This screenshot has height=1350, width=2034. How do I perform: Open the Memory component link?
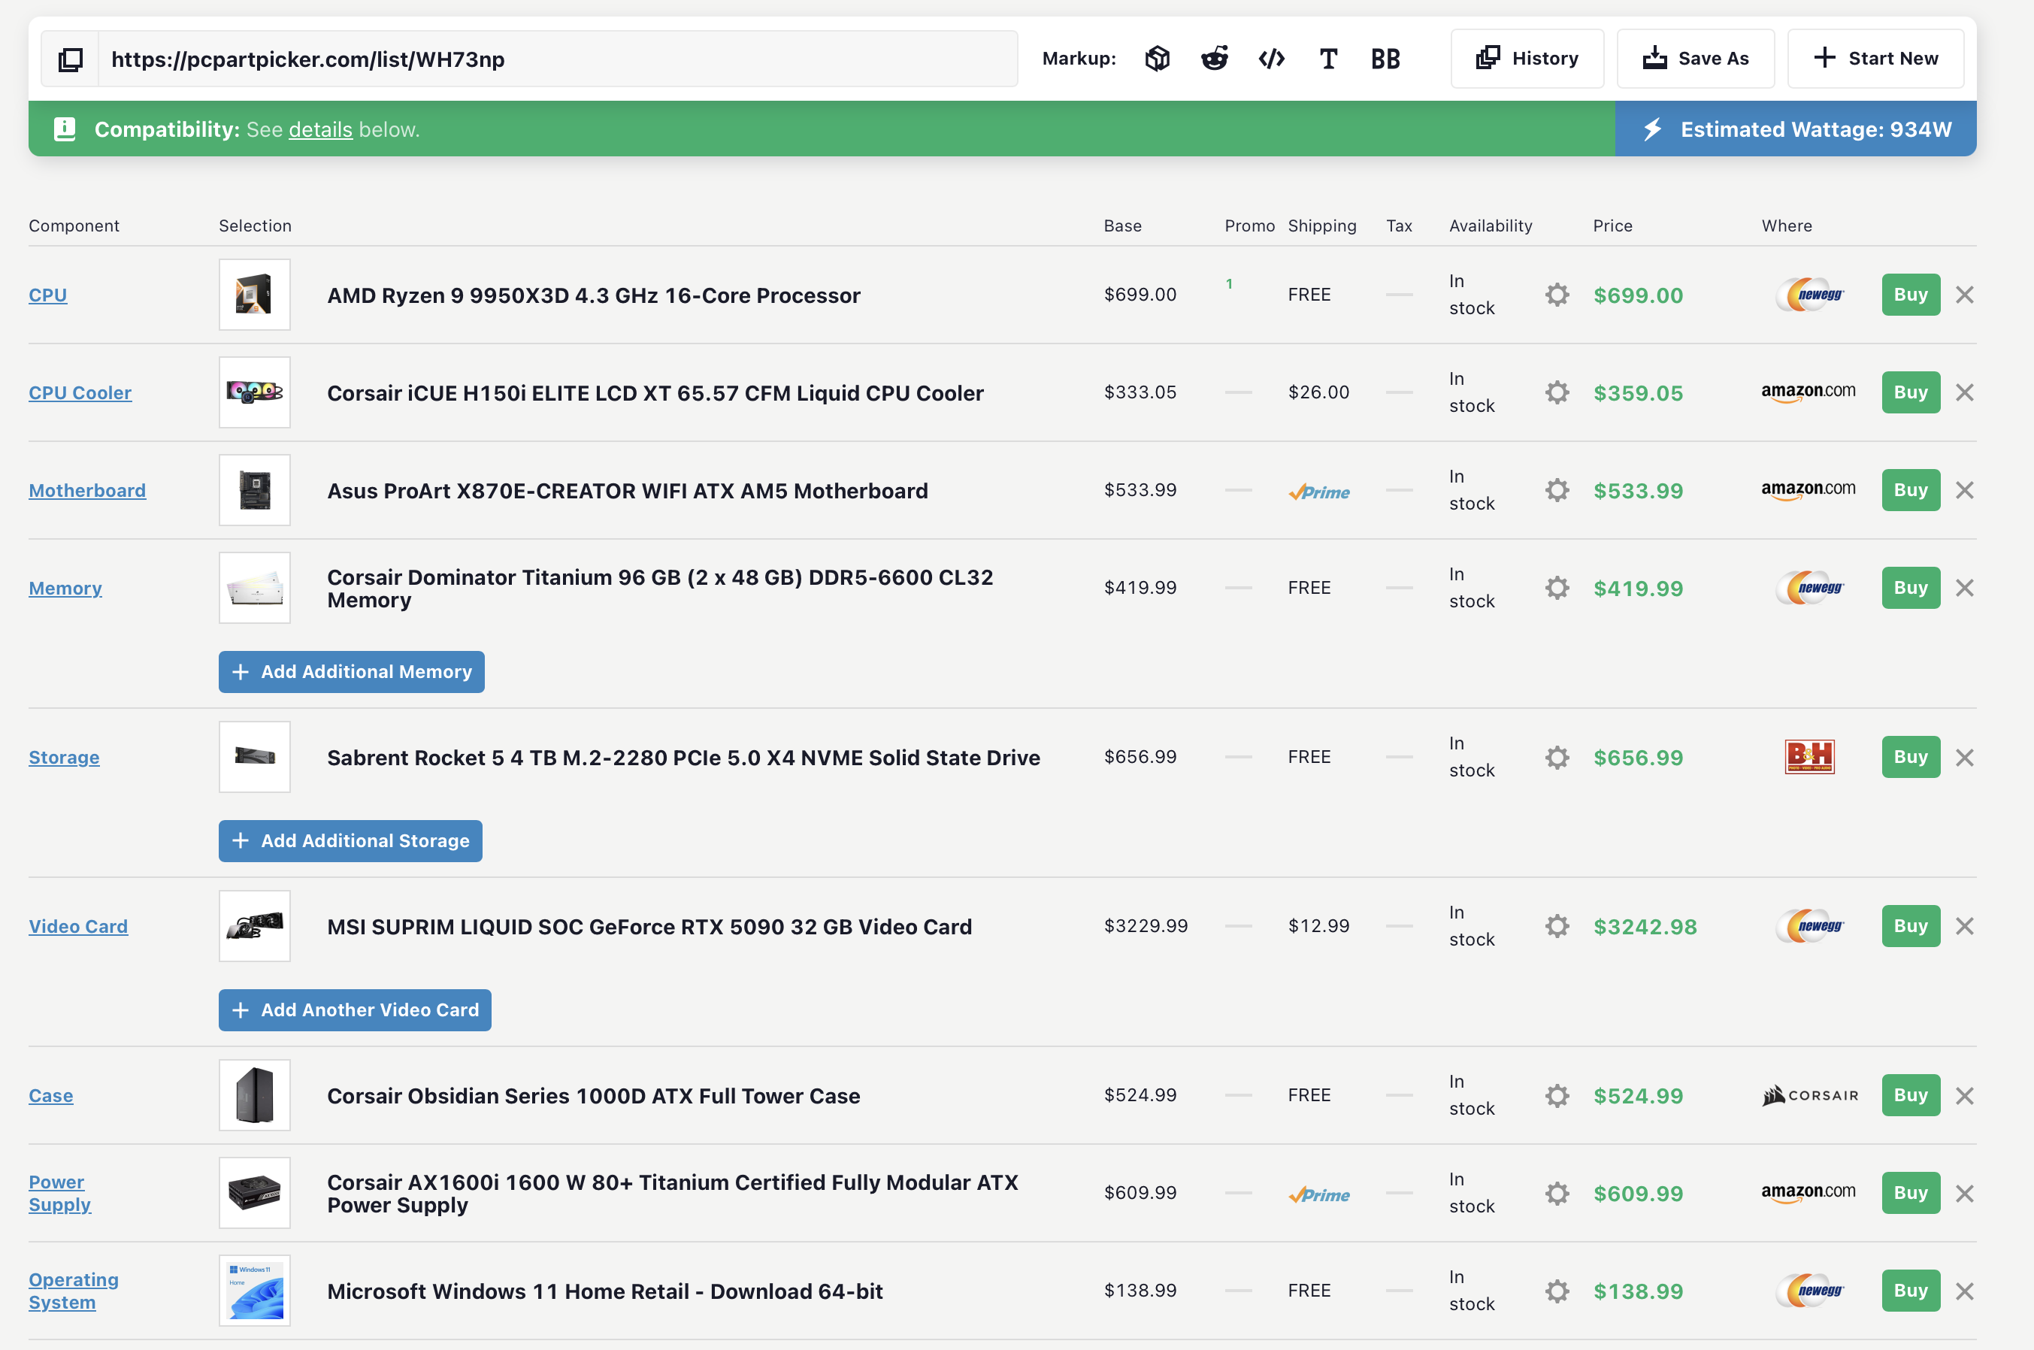65,588
